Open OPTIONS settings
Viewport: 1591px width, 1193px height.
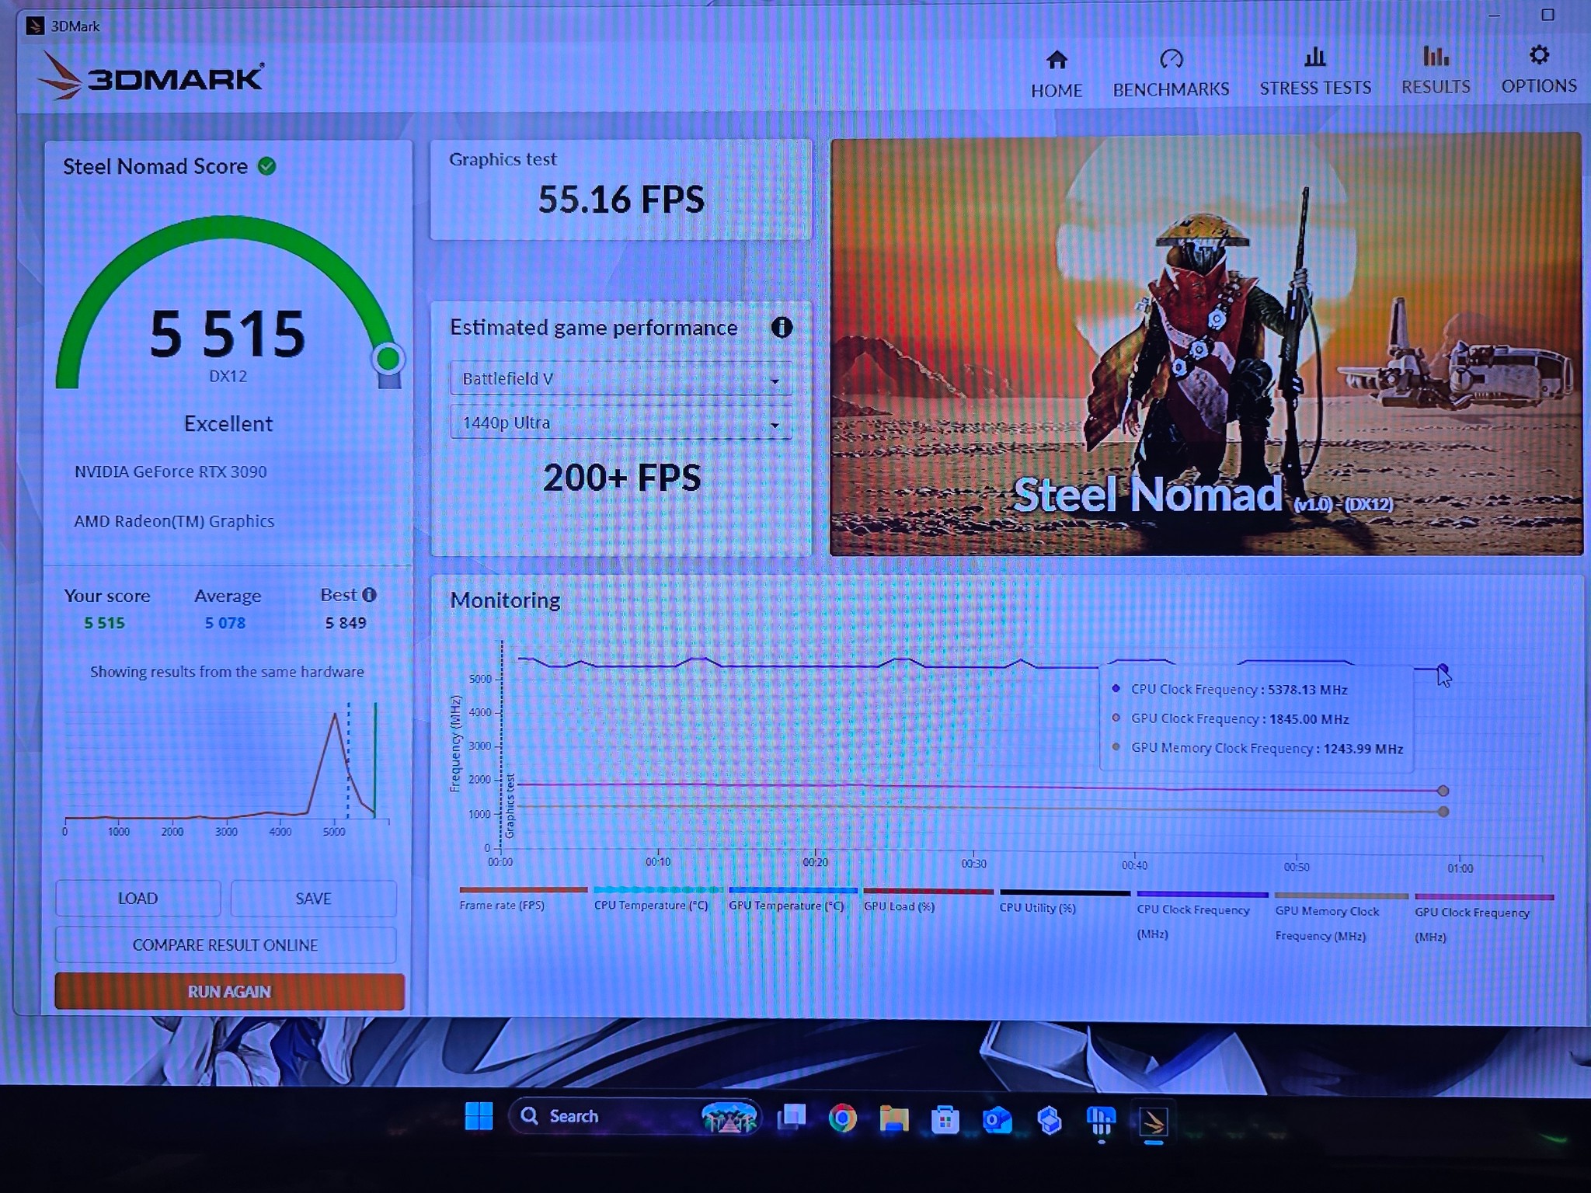1539,69
